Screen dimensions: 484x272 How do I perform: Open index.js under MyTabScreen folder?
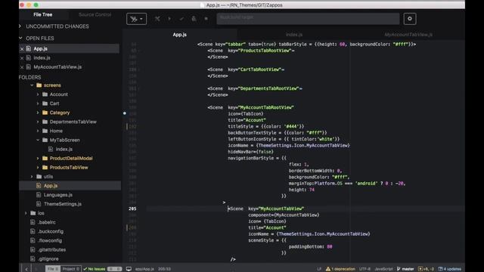tap(64, 149)
